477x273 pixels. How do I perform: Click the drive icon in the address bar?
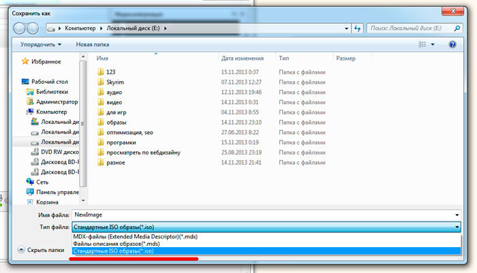coord(51,29)
